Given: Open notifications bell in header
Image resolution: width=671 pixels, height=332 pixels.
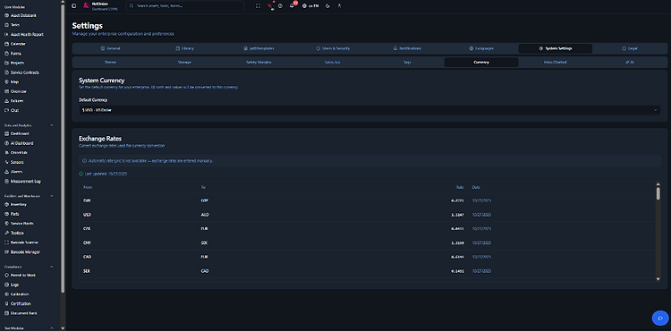Looking at the screenshot, I should tap(292, 6).
